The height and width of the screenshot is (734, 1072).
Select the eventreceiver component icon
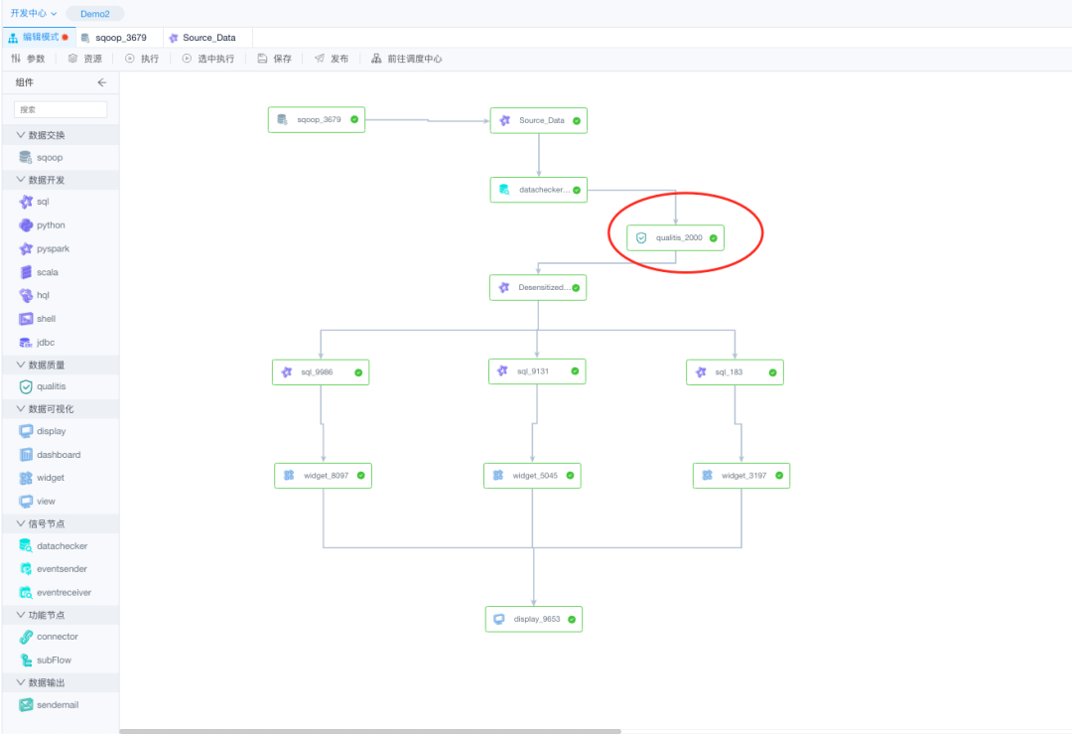[26, 592]
